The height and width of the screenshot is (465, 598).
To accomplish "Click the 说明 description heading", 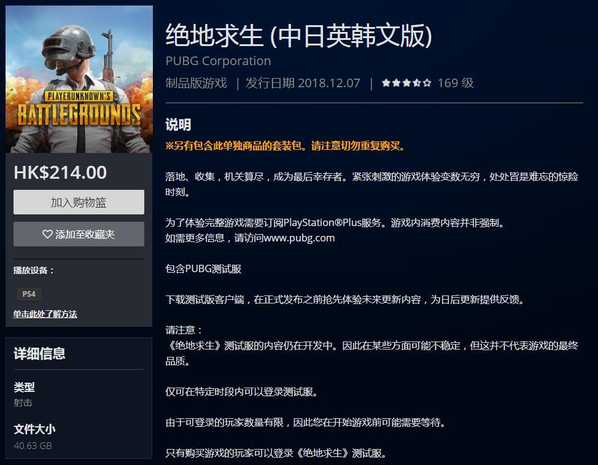I will click(178, 125).
